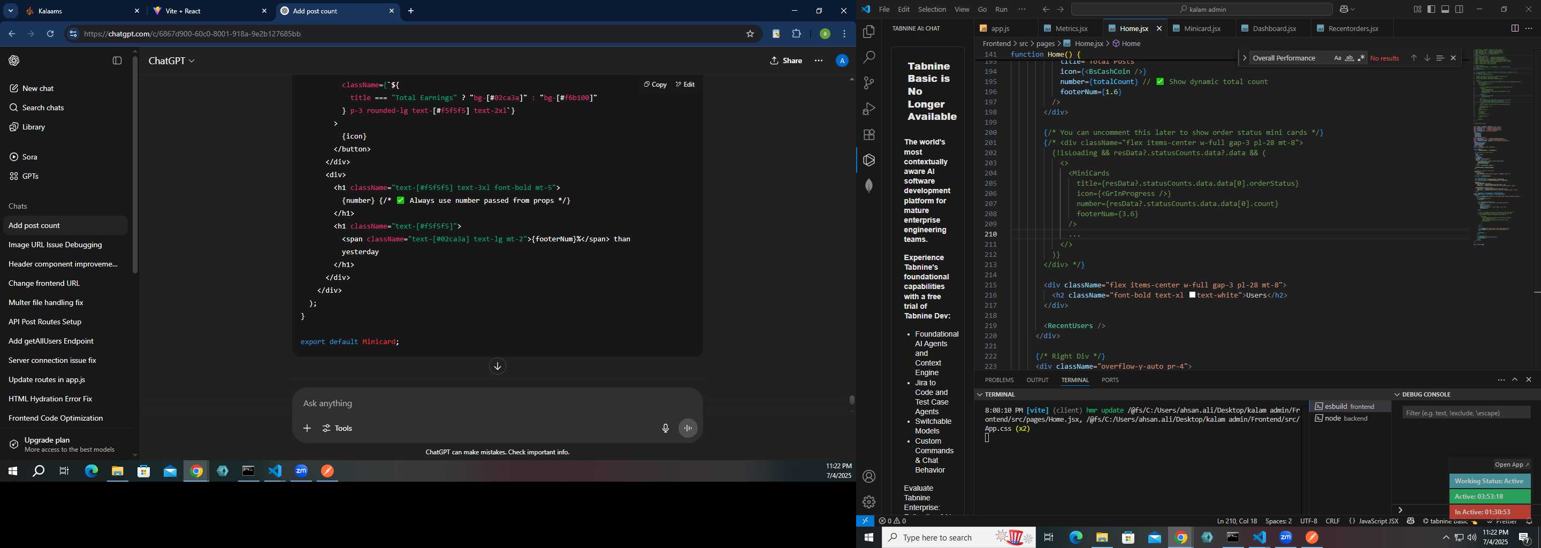Go to next match in find widget
The width and height of the screenshot is (1541, 548).
coord(1426,58)
